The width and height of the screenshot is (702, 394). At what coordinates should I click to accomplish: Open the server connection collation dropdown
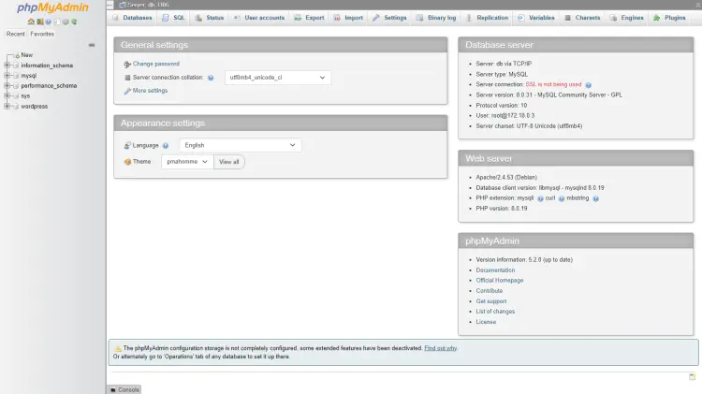[278, 78]
